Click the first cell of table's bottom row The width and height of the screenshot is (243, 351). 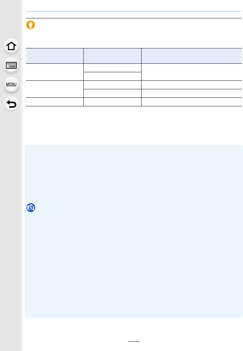54,102
